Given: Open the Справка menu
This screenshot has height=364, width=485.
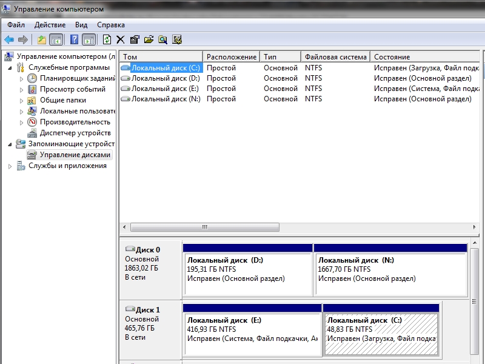Looking at the screenshot, I should tap(111, 25).
